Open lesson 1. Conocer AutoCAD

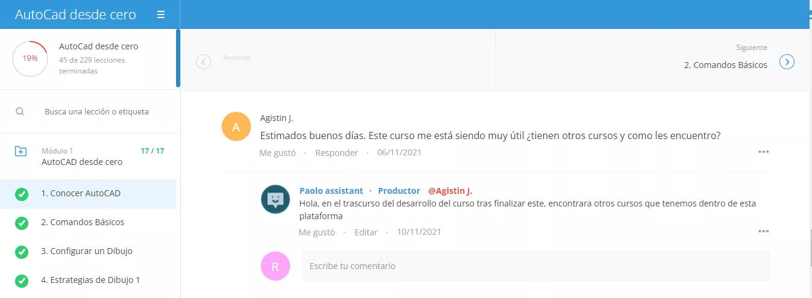coord(88,193)
